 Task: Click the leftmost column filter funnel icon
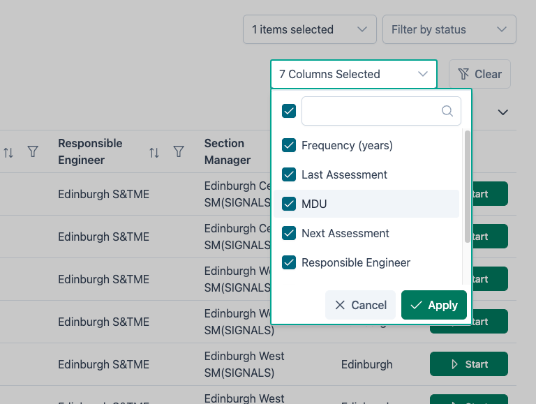pyautogui.click(x=33, y=151)
